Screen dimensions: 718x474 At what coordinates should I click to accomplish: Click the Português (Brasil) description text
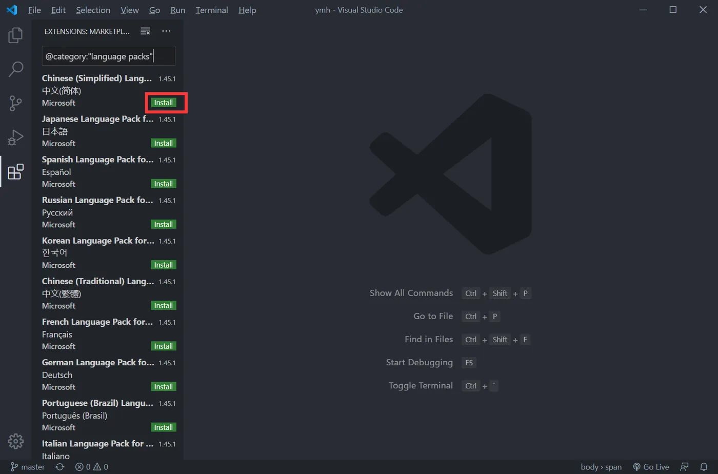pos(74,416)
